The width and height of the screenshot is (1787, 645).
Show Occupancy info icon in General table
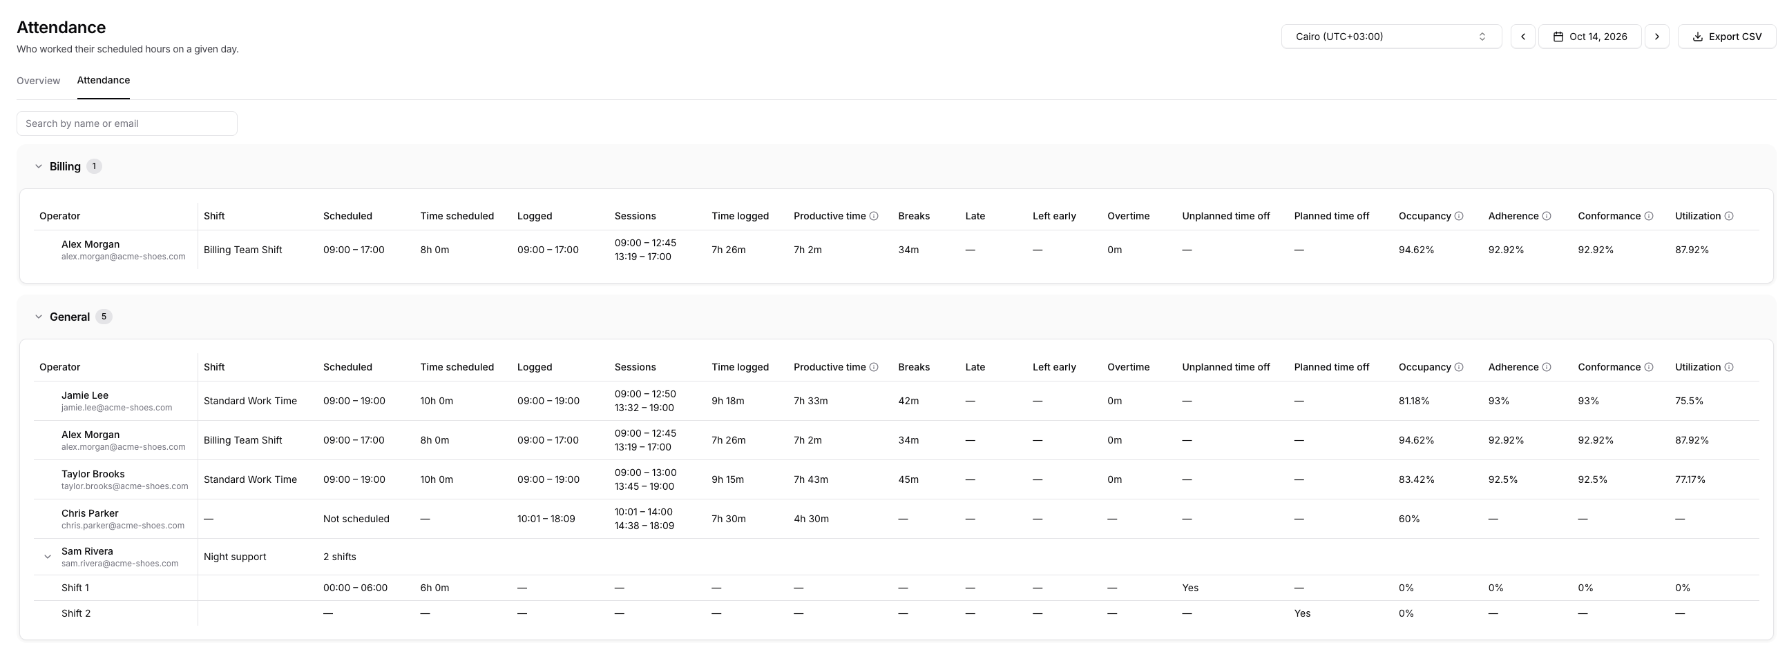(x=1459, y=367)
